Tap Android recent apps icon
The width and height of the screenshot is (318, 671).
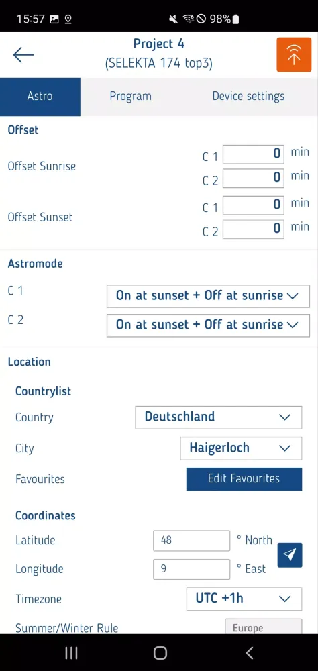coord(71,653)
